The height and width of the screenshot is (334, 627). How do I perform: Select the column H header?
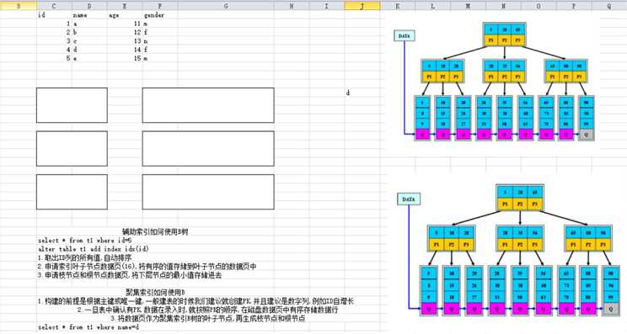292,6
